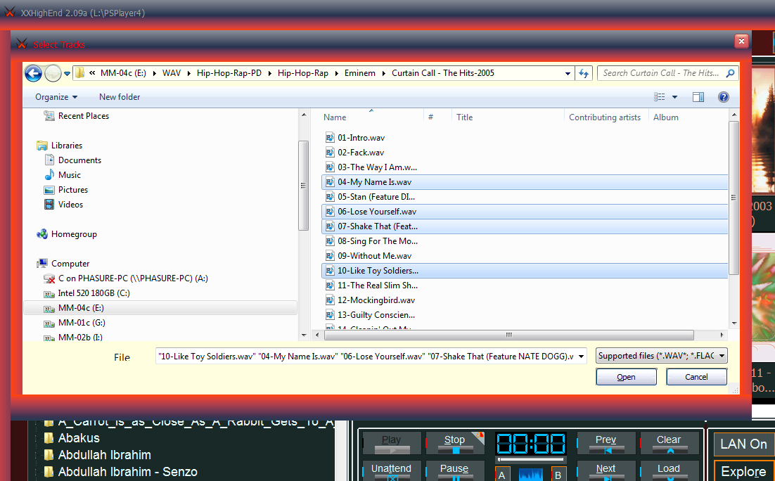Click the audio file icon of 02-Fack.wav

click(x=330, y=153)
